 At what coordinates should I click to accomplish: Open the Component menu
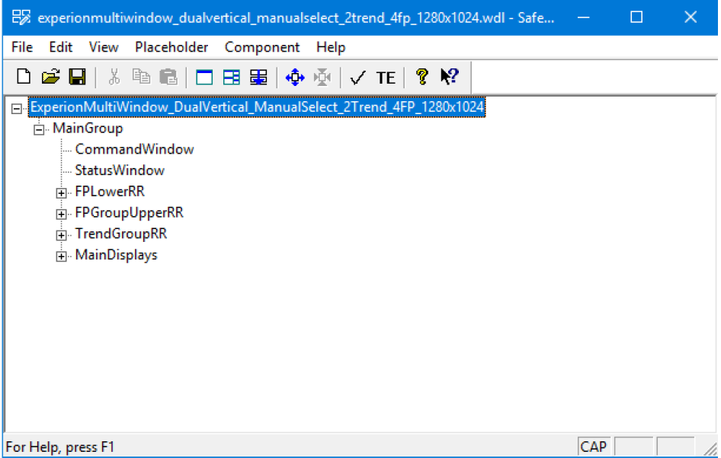[x=261, y=47]
